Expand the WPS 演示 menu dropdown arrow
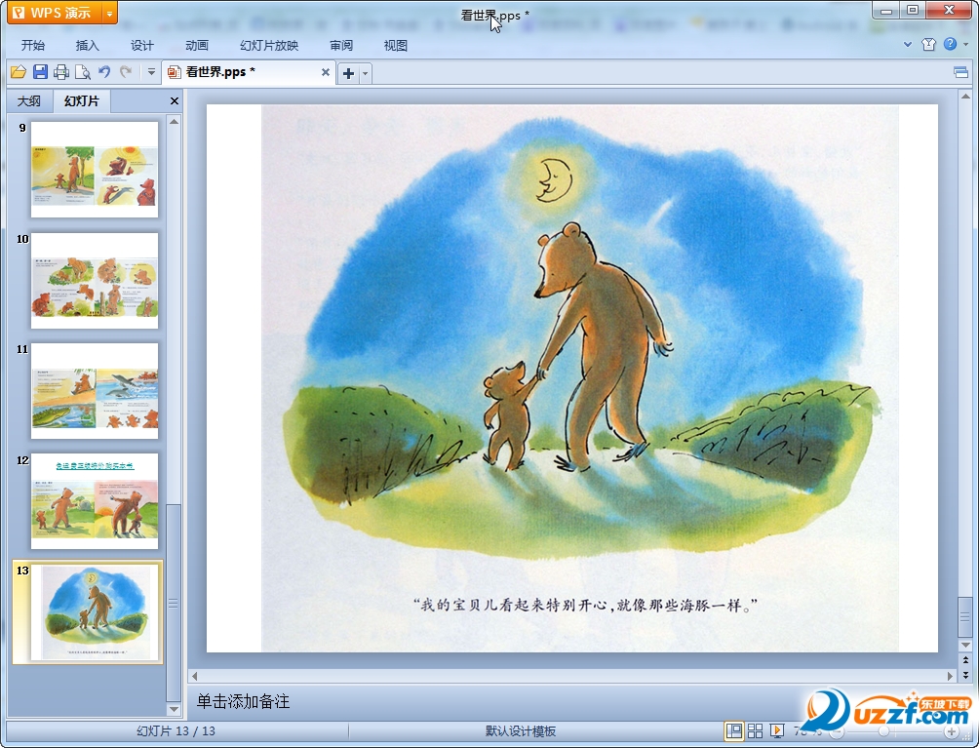Image resolution: width=979 pixels, height=748 pixels. pyautogui.click(x=109, y=13)
